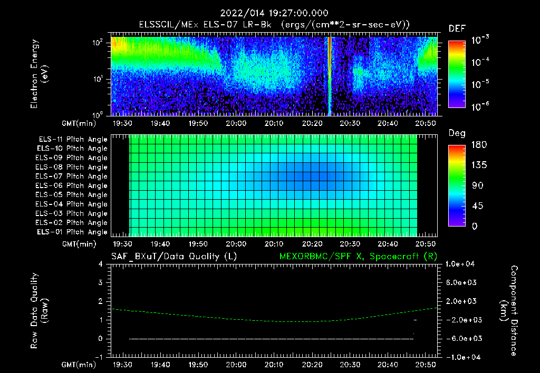Viewport: 540px width, 373px height.
Task: Click the DEF legend title
Action: coord(457,28)
